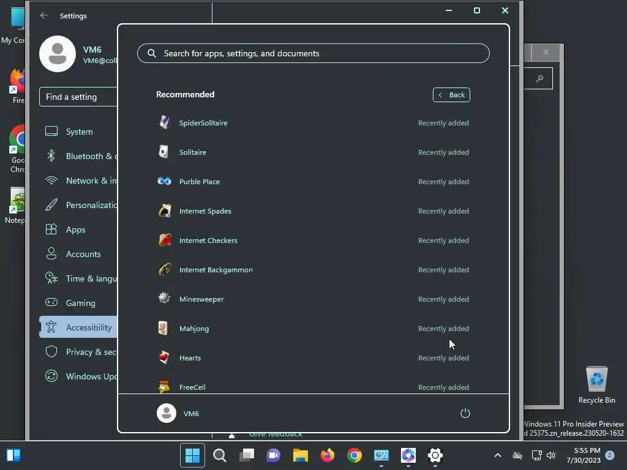Click Find a setting search field
627x470 pixels.
tap(78, 97)
